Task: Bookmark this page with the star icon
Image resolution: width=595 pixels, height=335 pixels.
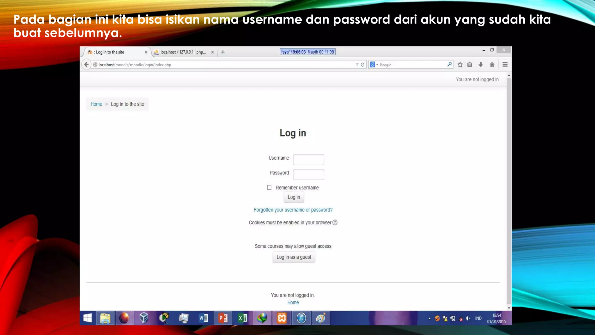Action: click(460, 65)
